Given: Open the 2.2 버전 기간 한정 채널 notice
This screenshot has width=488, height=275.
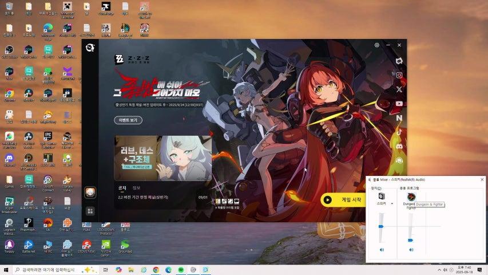Looking at the screenshot, I should tap(143, 197).
